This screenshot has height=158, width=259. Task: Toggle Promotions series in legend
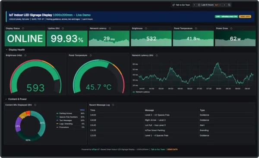tap(64, 127)
